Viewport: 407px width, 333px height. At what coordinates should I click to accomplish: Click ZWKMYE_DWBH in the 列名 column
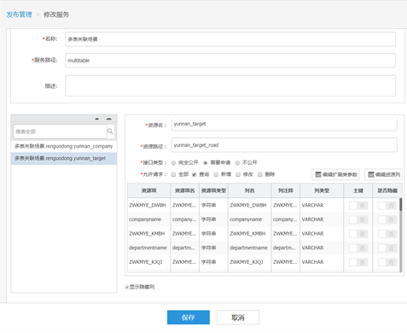pyautogui.click(x=248, y=205)
